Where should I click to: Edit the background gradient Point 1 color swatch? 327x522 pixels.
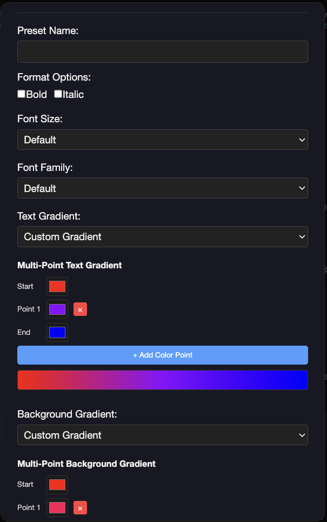(x=57, y=508)
